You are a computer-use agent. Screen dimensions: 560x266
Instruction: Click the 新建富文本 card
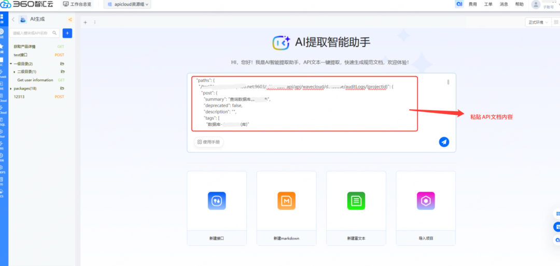click(356, 208)
